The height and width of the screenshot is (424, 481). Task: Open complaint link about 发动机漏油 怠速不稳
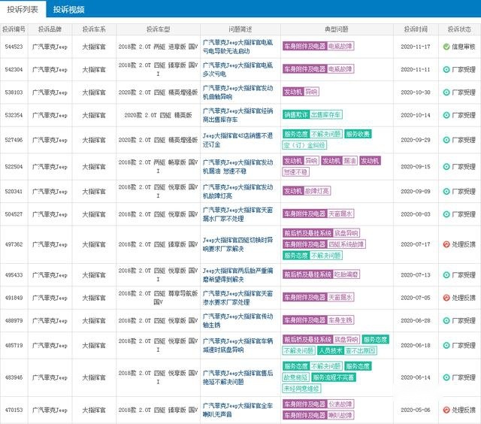tap(237, 167)
